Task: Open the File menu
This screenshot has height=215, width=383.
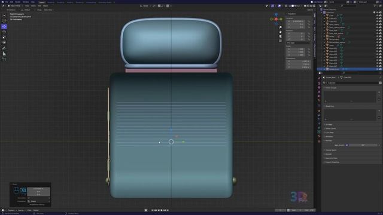Action: [7, 2]
